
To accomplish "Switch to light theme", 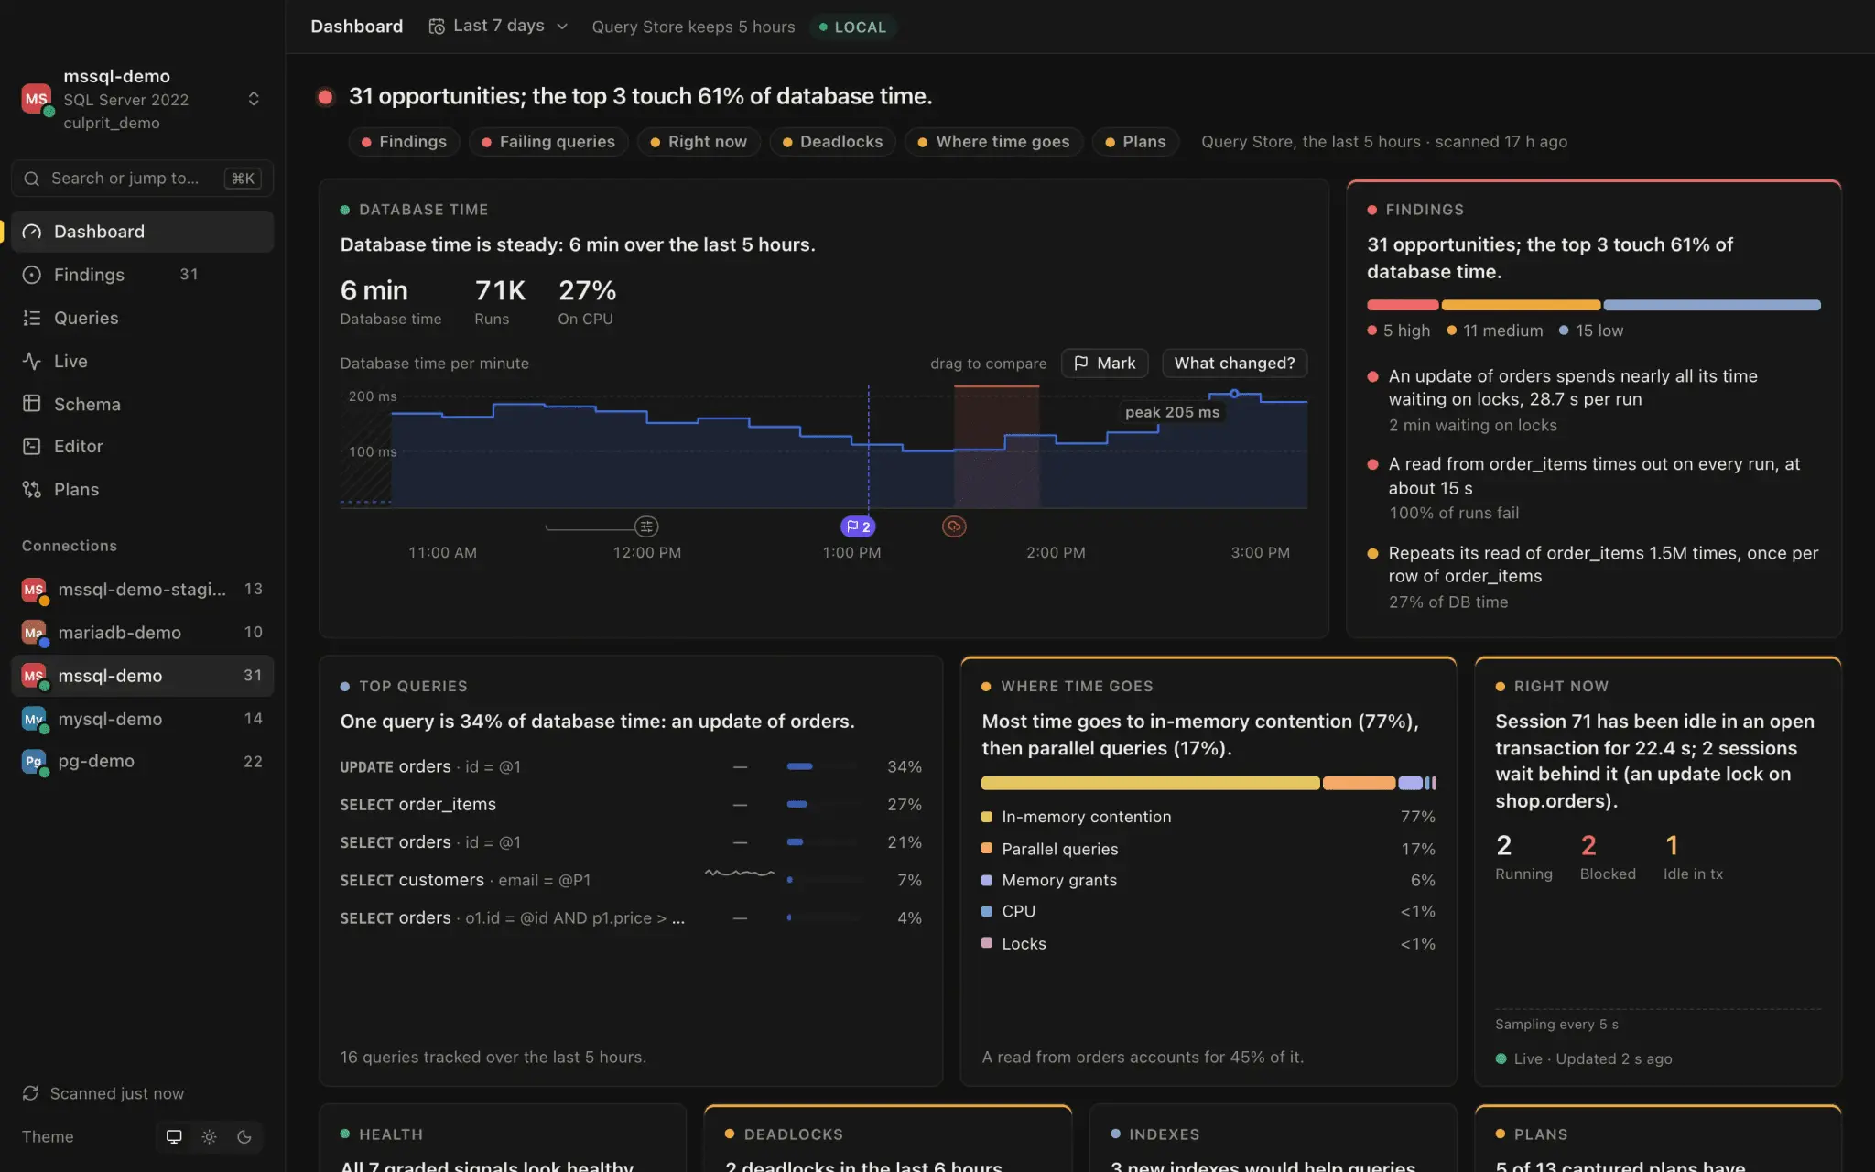I will tap(209, 1136).
